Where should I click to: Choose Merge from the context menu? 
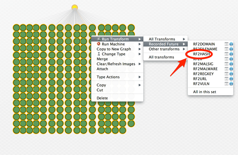coord(102,59)
